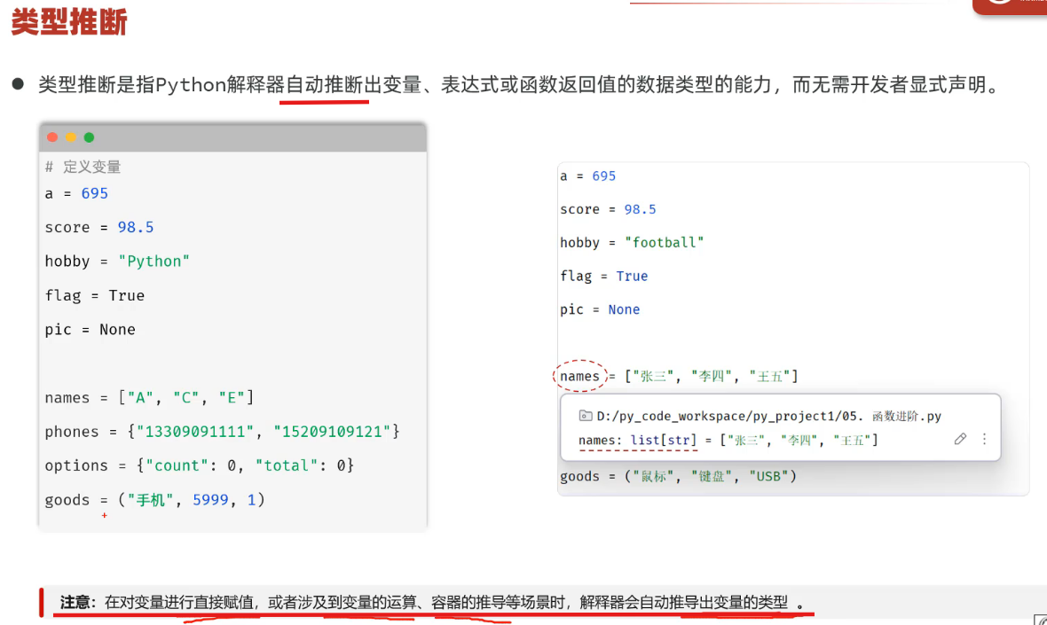Click the line 'hobby = "Python"'
This screenshot has height=625, width=1047.
(117, 262)
